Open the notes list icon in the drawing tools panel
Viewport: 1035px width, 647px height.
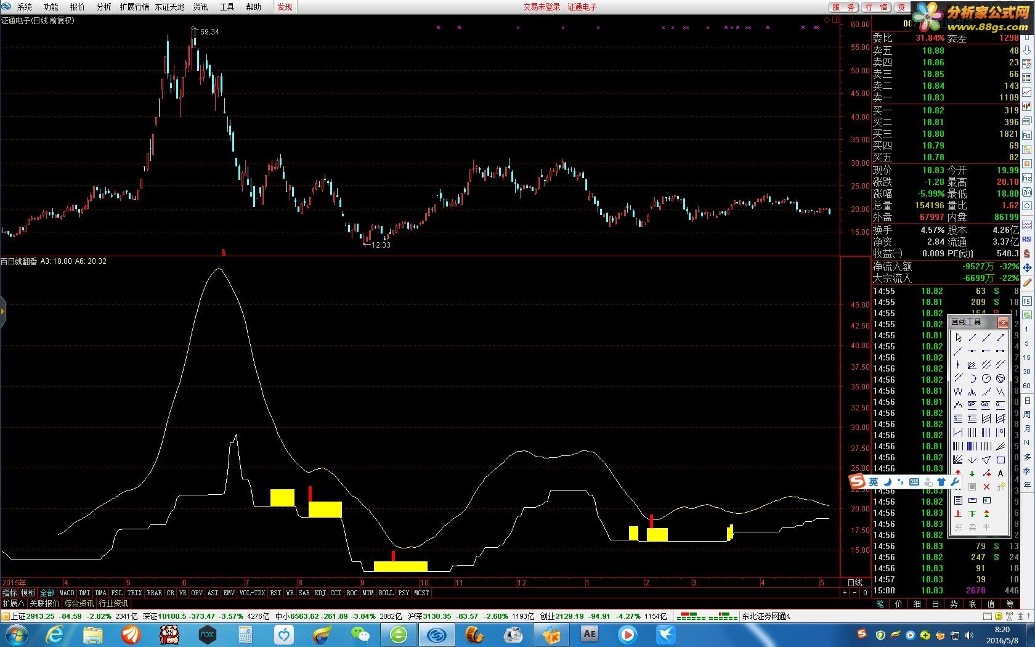[958, 500]
